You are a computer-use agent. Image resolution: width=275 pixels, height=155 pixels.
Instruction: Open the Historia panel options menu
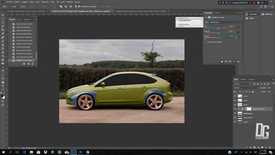pyautogui.click(x=36, y=19)
